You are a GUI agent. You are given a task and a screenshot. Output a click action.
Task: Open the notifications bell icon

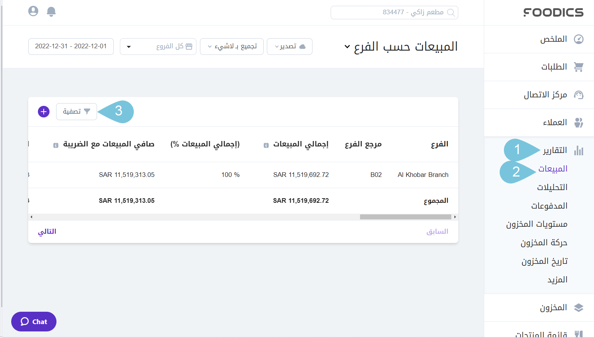(51, 11)
